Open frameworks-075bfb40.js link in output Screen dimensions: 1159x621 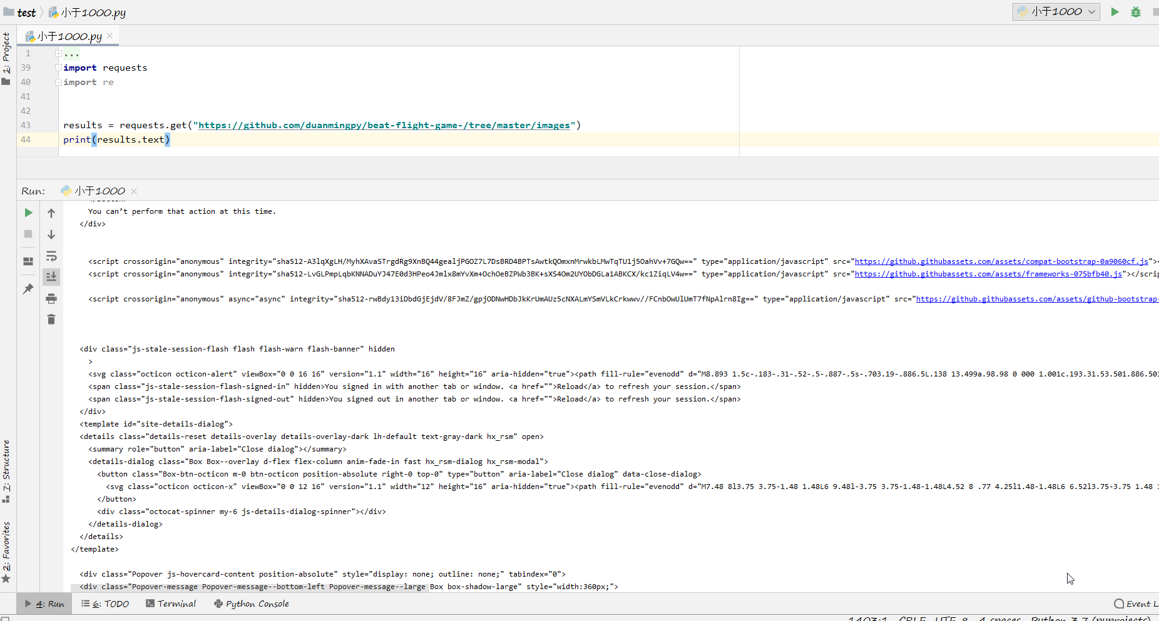(988, 274)
